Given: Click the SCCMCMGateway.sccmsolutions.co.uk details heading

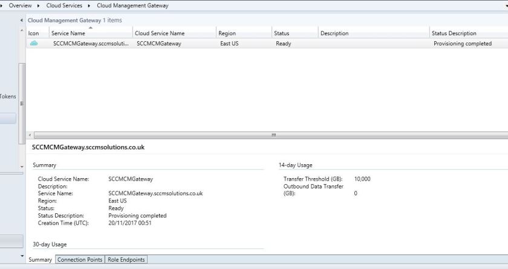Looking at the screenshot, I should point(88,147).
